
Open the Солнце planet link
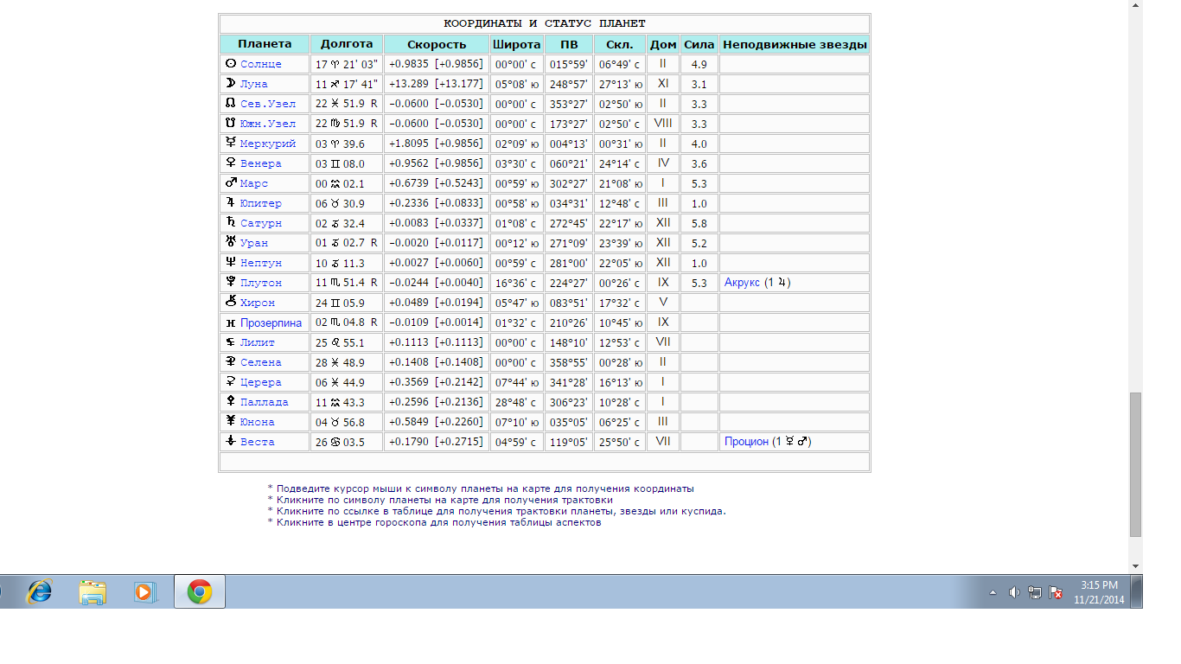[261, 64]
